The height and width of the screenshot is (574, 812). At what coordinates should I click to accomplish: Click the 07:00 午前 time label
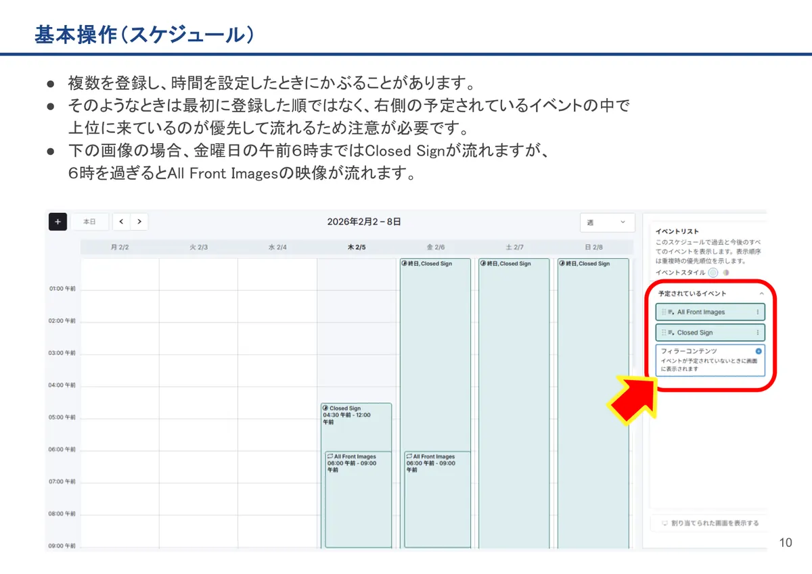tap(62, 481)
